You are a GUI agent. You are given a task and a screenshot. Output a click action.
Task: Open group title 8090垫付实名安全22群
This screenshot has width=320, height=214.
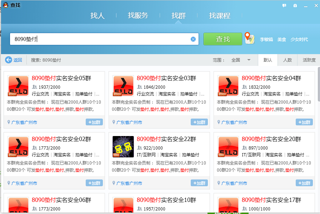tap(166, 139)
